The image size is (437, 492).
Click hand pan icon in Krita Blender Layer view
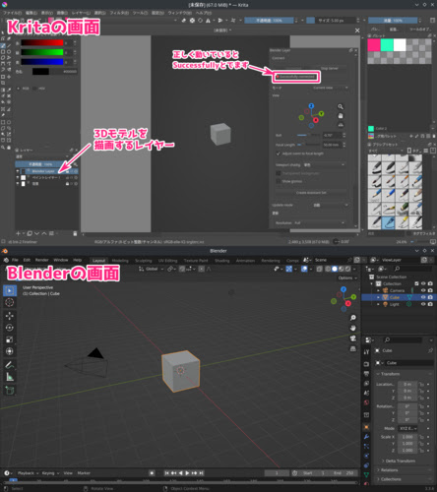[341, 116]
